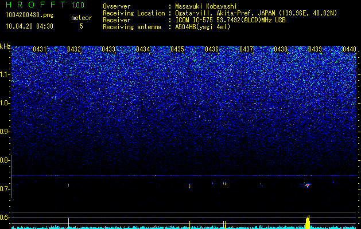The width and height of the screenshot is (361, 229).
Task: Click the meteor count value 5
Action: 81,26
